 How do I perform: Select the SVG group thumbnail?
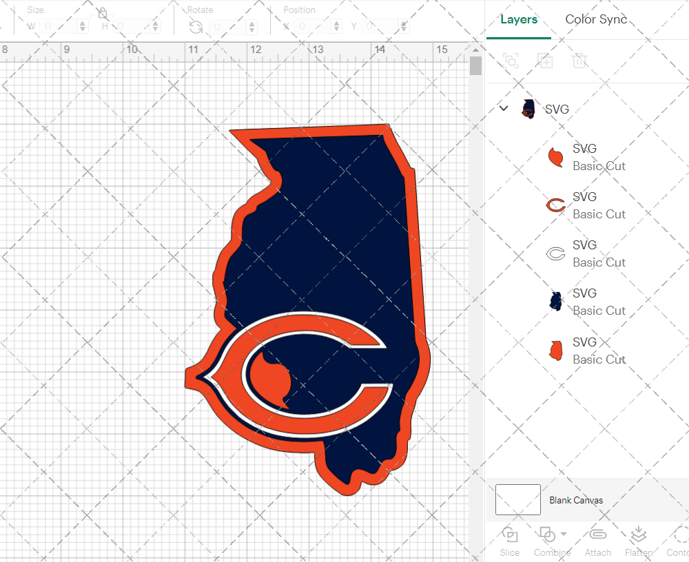coord(528,109)
